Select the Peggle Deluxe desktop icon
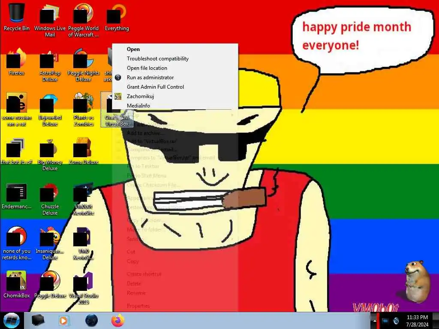The image size is (439, 329). [50, 284]
